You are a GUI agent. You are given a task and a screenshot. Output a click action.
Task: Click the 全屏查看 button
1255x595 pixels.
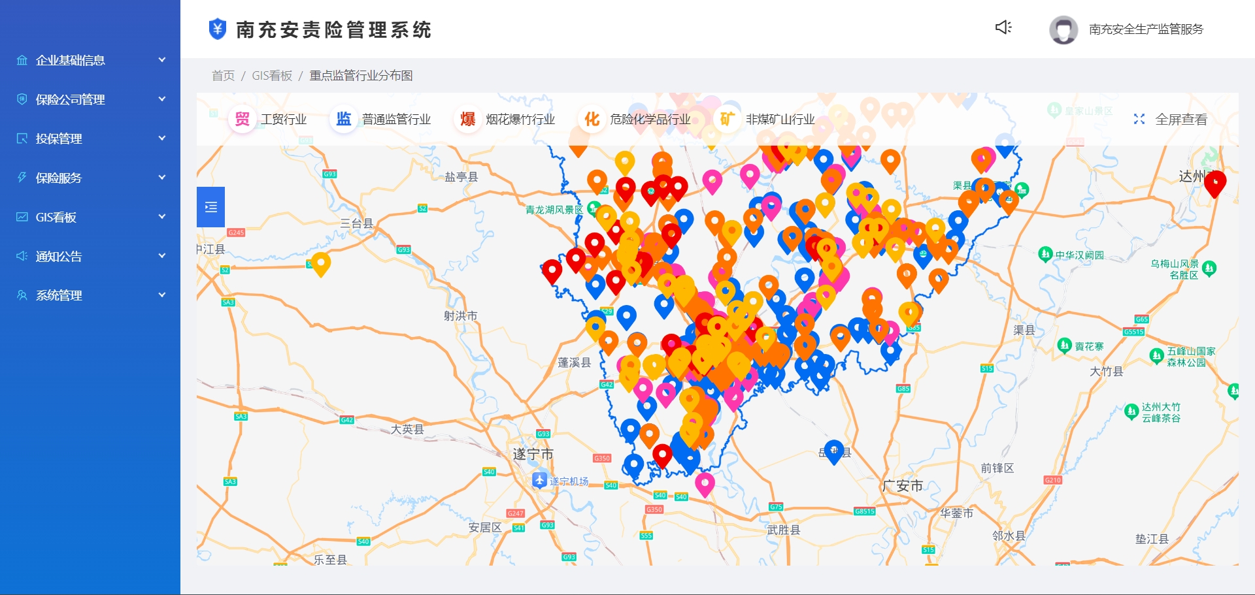[1180, 120]
